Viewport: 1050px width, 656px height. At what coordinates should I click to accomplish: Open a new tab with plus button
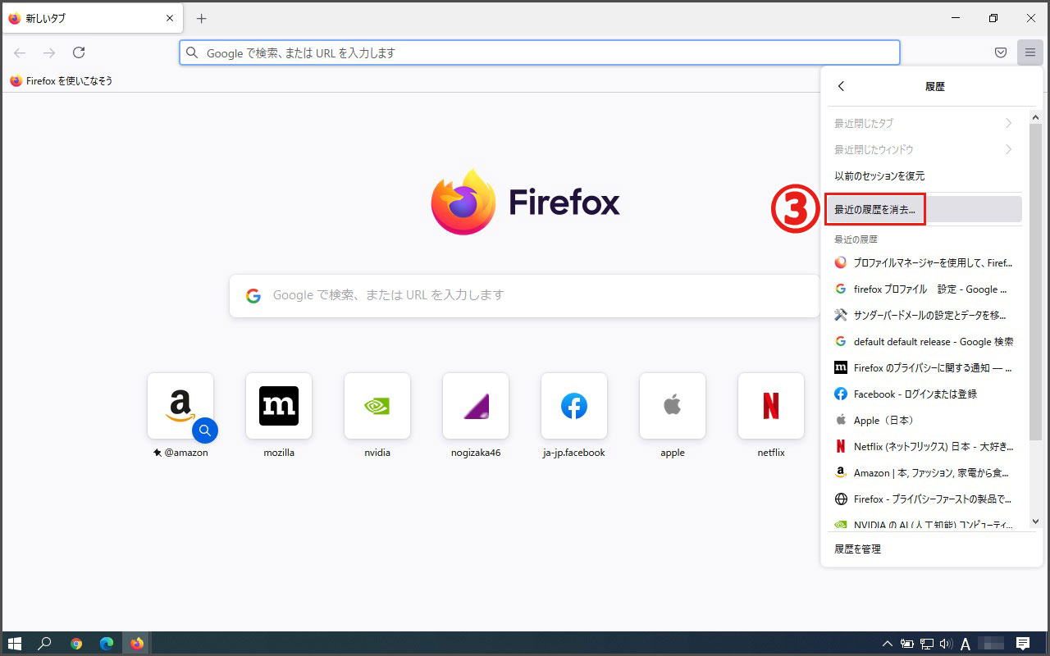202,18
